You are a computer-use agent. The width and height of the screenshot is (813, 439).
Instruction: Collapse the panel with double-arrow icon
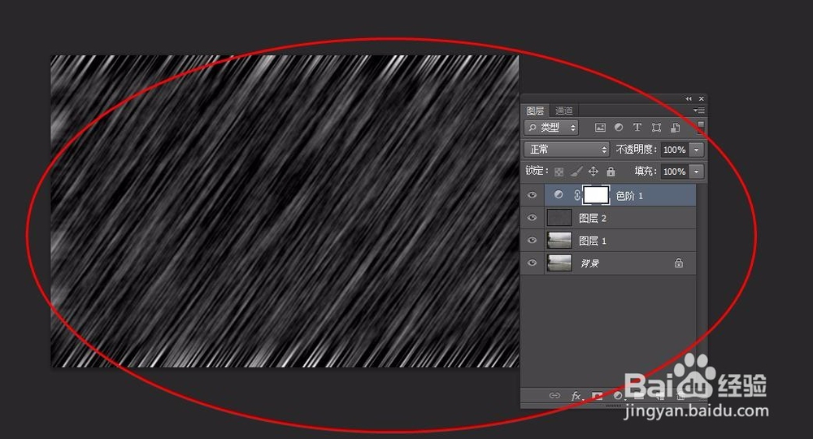coord(689,98)
